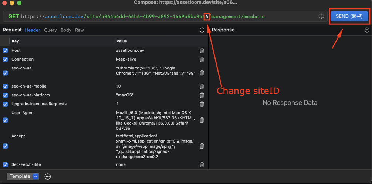372x184 pixels.
Task: Delete the Host header row
Action: (x=202, y=51)
